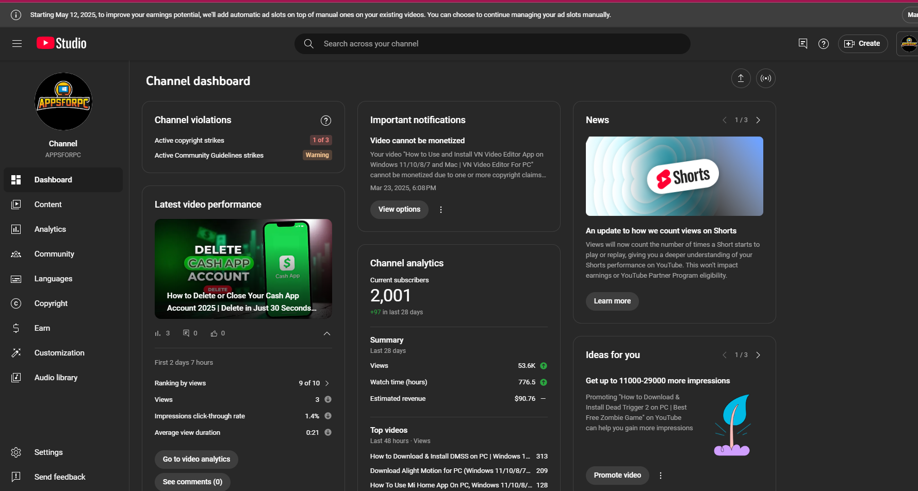This screenshot has height=491, width=918.
Task: Open help for Channel violations card
Action: (326, 121)
